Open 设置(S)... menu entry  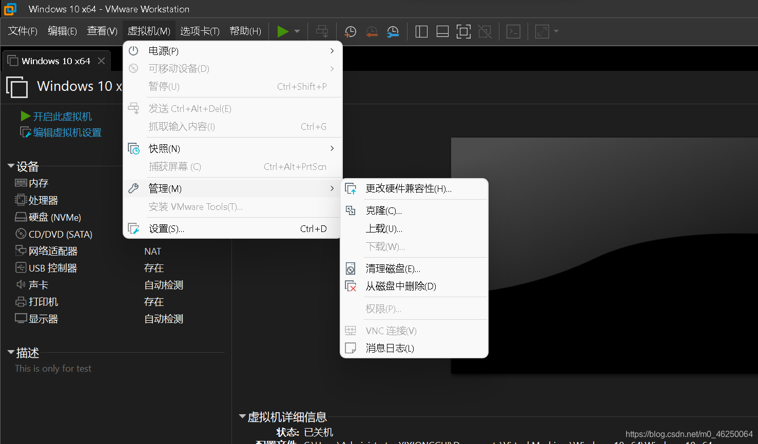[x=232, y=228]
